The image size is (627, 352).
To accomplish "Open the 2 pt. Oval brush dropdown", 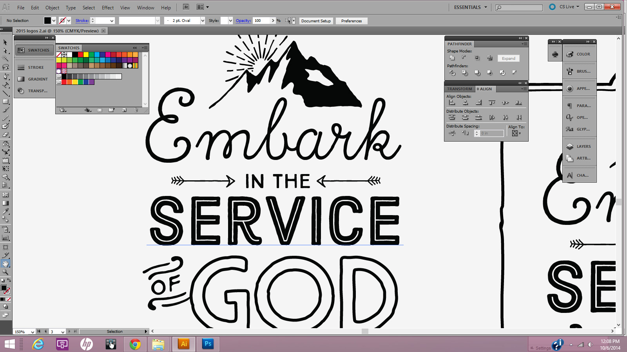I will 203,21.
